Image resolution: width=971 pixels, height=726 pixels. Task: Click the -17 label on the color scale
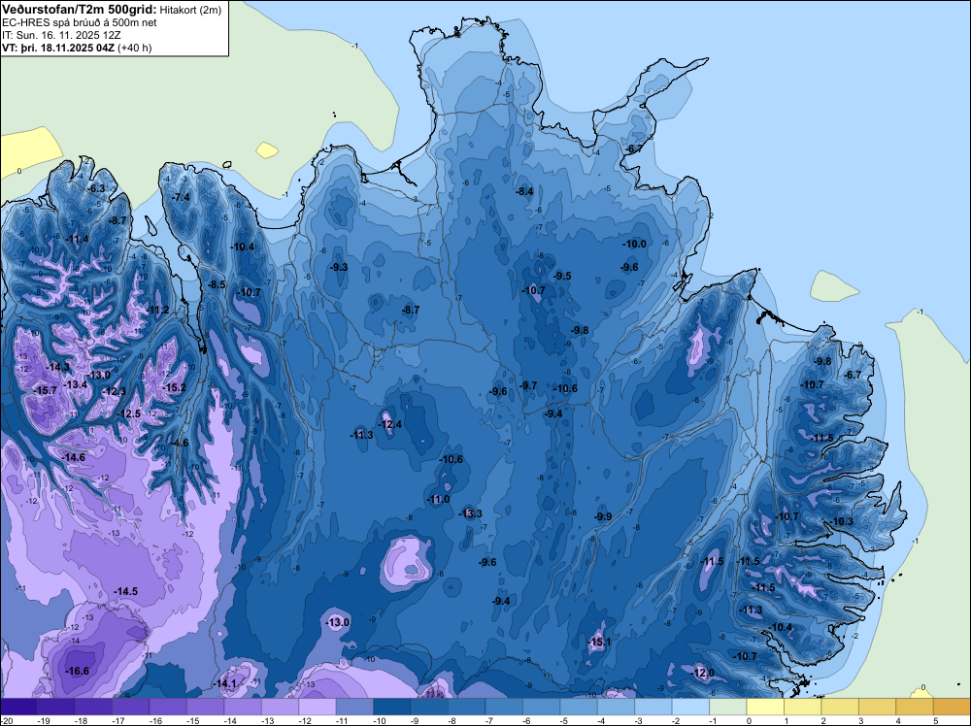coord(117,720)
